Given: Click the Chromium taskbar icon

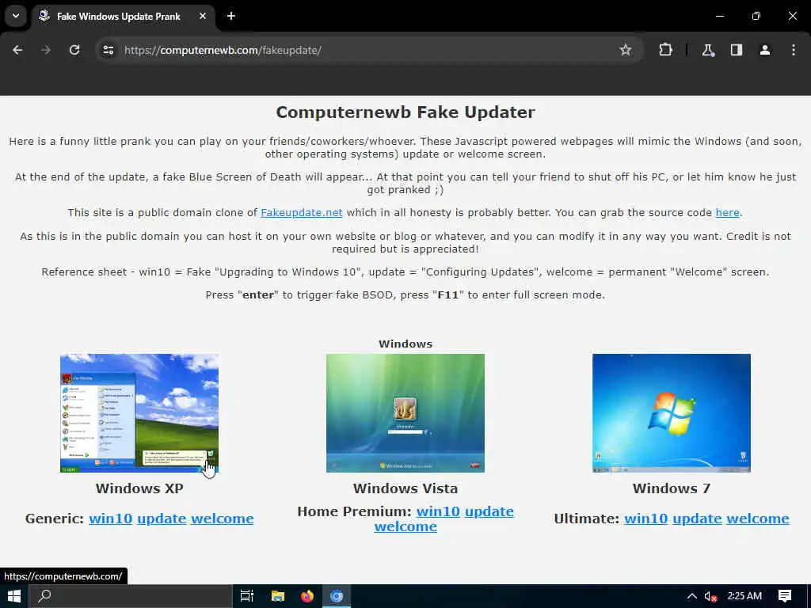Looking at the screenshot, I should (337, 596).
